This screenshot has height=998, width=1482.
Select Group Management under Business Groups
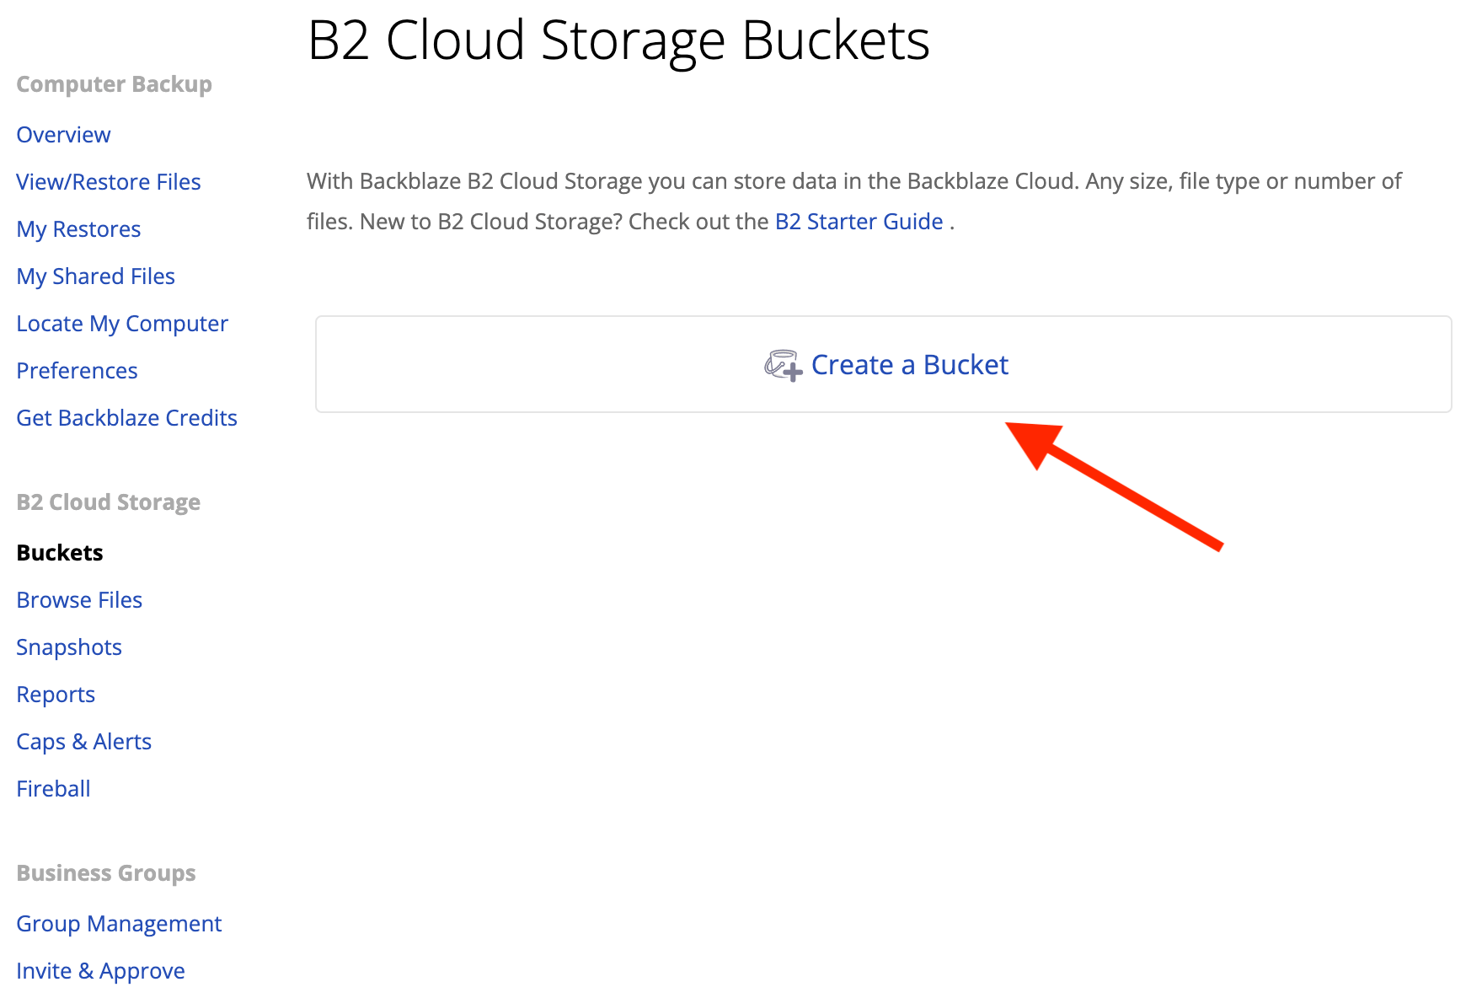118,923
